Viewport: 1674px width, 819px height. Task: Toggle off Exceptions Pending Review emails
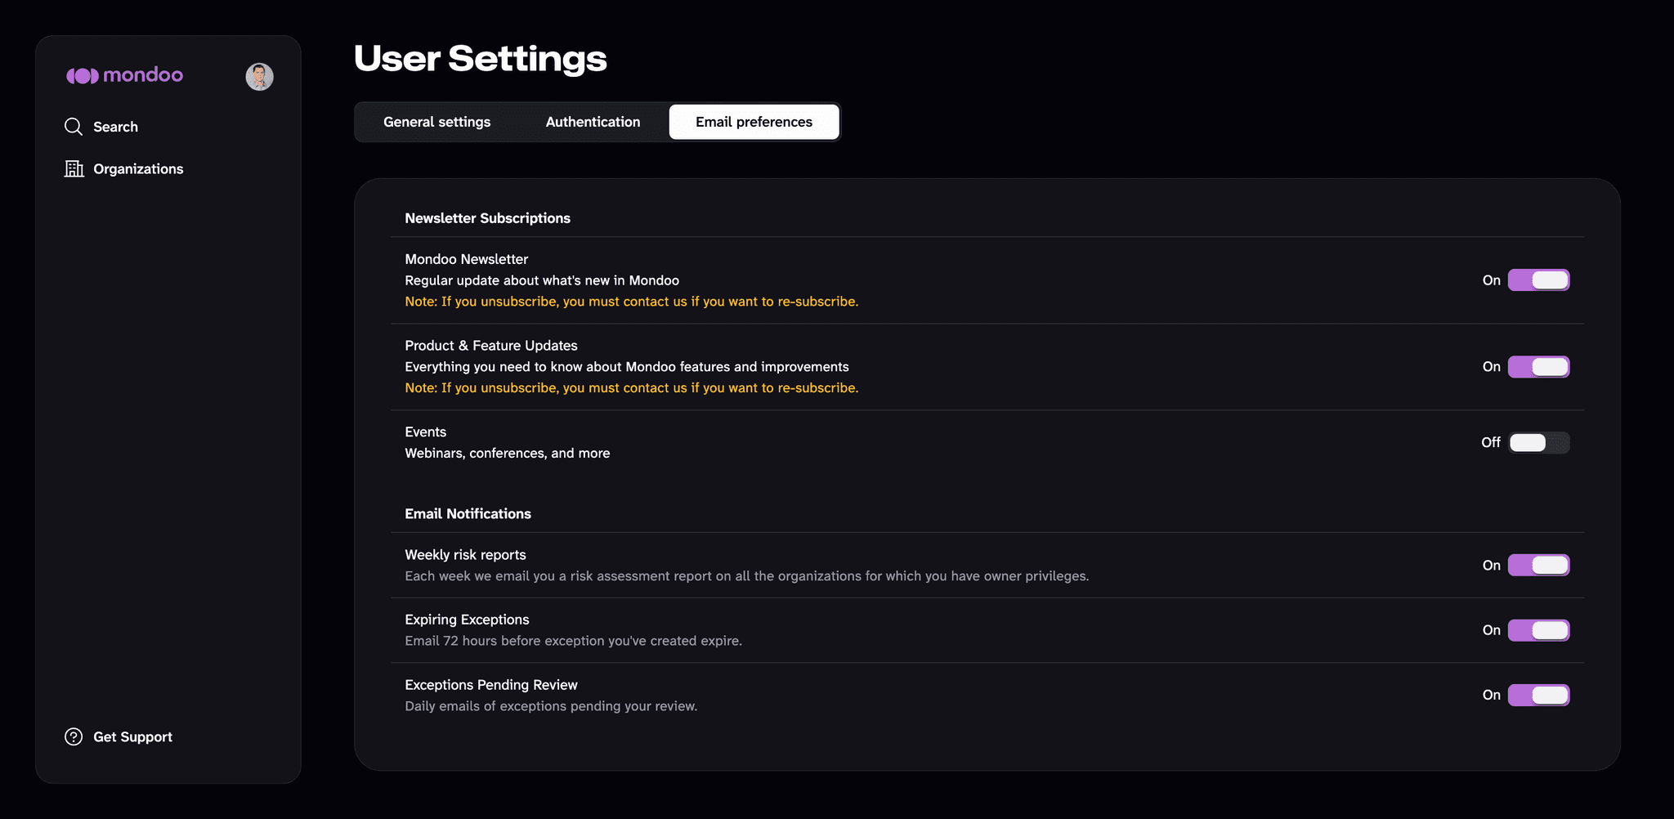click(1538, 695)
